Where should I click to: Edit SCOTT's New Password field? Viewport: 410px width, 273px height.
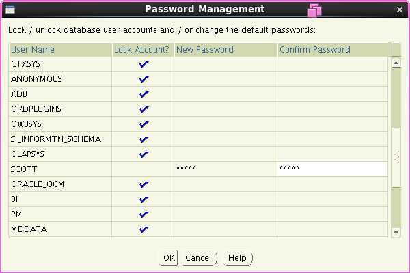(x=225, y=169)
